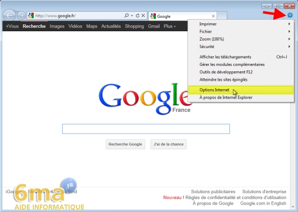Open +Vous in Google bar
The width and height of the screenshot is (298, 212).
[x=12, y=26]
